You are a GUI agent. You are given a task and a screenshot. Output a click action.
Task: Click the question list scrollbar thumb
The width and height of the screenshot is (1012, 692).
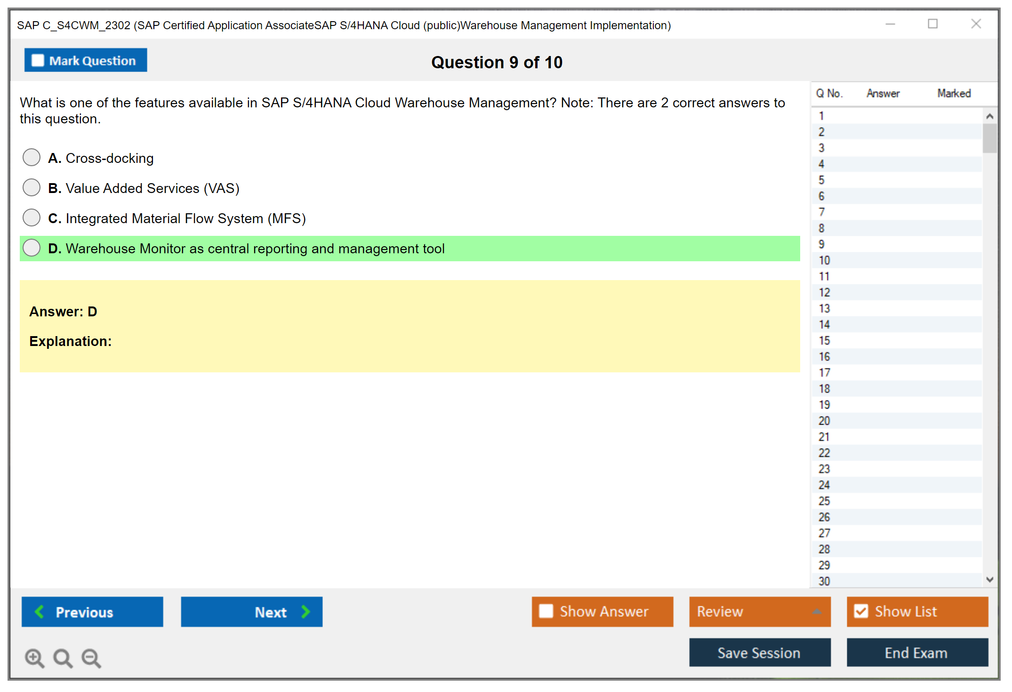tap(989, 138)
